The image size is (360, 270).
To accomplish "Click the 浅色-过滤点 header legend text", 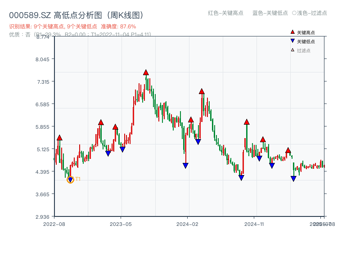I will [312, 13].
